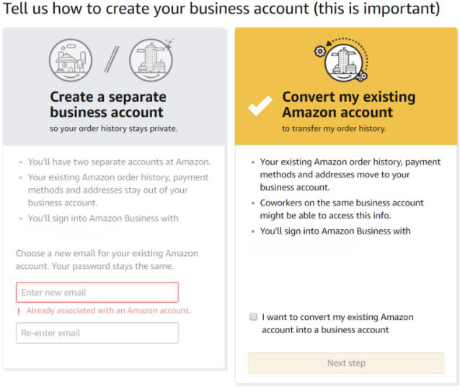Viewport: 460px width, 390px height.
Task: Focus the Re-enter email field
Action: click(97, 333)
